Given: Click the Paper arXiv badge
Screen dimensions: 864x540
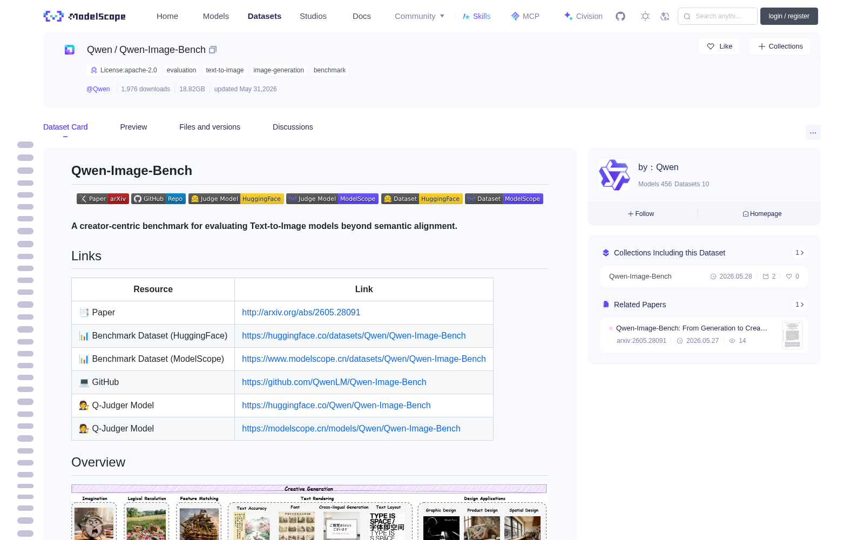Looking at the screenshot, I should point(103,199).
